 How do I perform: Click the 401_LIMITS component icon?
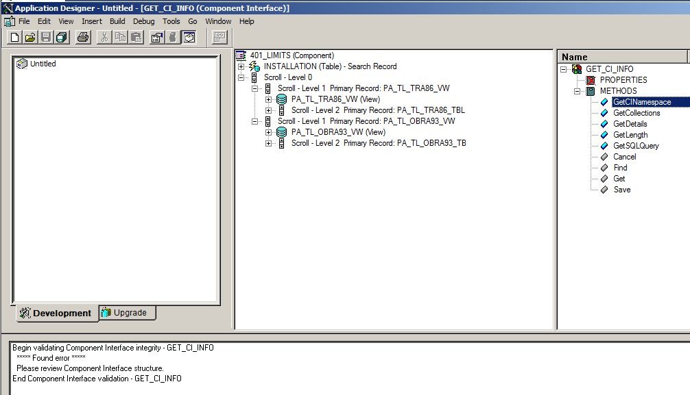coord(241,55)
